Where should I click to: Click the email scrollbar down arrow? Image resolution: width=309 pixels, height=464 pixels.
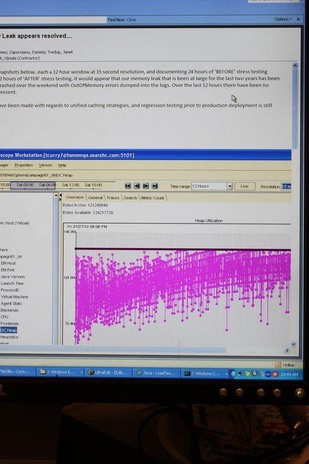pyautogui.click(x=293, y=344)
